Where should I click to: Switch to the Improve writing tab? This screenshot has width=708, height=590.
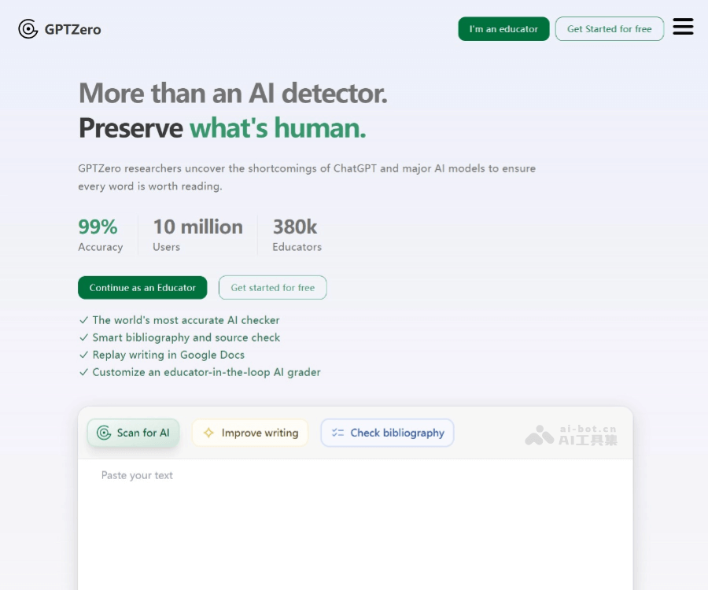click(260, 433)
